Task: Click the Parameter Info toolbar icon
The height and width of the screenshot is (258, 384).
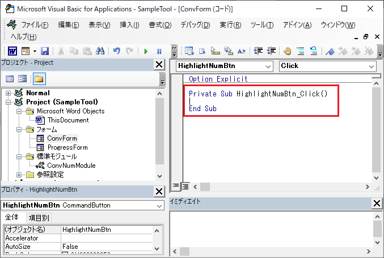Action: [x=228, y=50]
